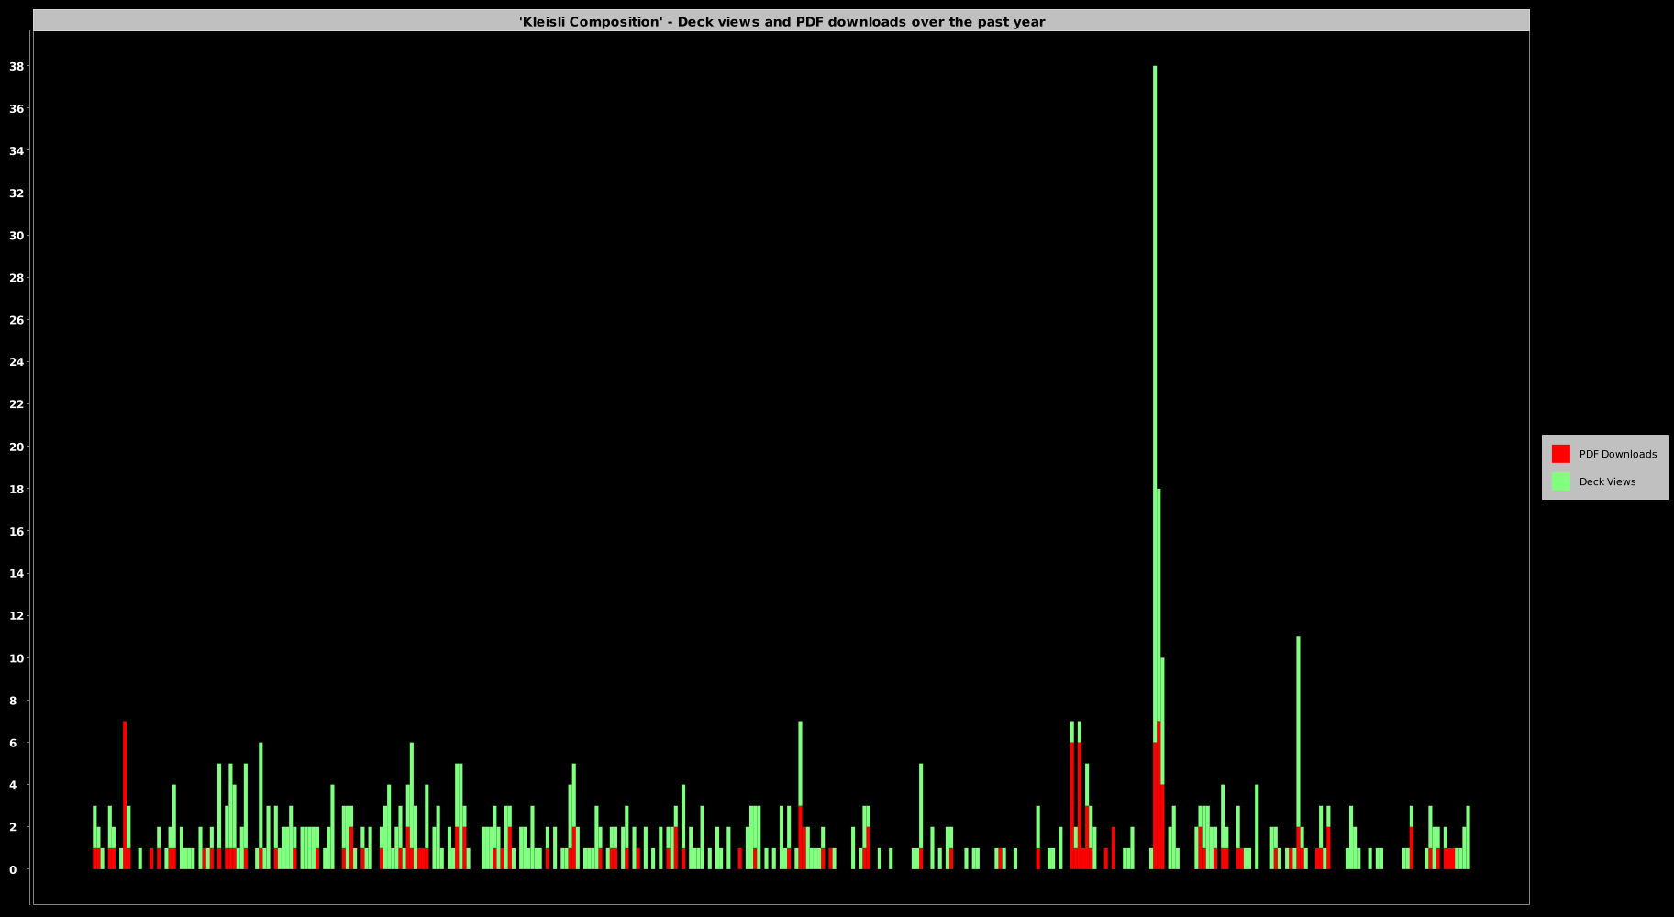Screen dimensions: 1674x917
Task: Click the y-axis label 30
Action: pyautogui.click(x=17, y=235)
